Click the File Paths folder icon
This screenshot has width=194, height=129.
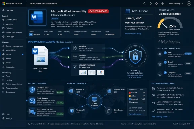(75, 57)
